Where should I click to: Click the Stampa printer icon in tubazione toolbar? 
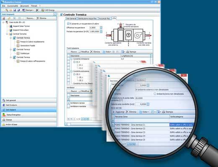click(x=127, y=52)
